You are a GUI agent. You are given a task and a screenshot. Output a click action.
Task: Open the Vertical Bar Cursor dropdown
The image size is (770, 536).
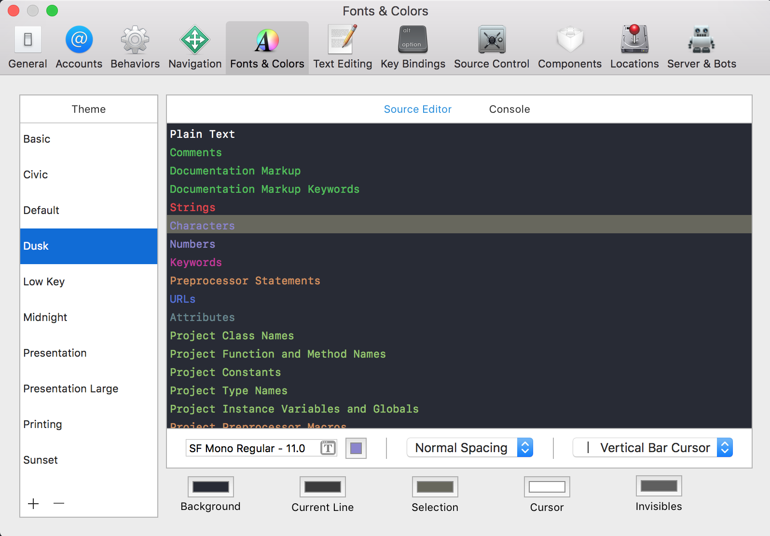coord(653,448)
